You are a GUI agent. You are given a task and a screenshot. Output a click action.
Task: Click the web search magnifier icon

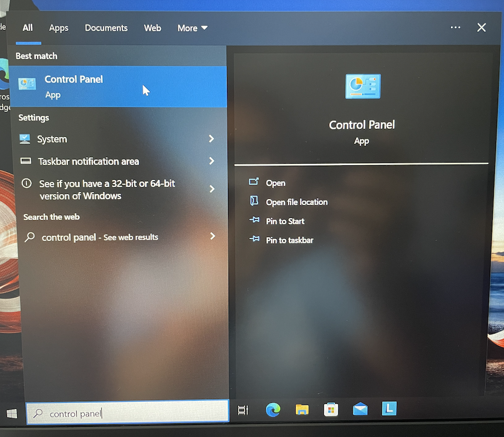30,237
